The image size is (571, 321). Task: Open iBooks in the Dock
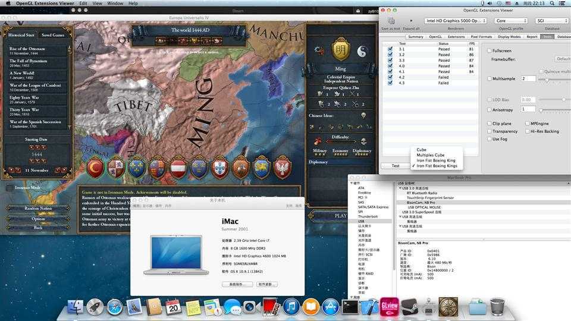click(310, 307)
